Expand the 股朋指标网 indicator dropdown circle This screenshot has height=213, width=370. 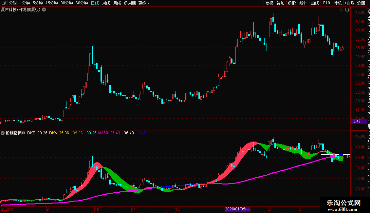(x=3, y=133)
